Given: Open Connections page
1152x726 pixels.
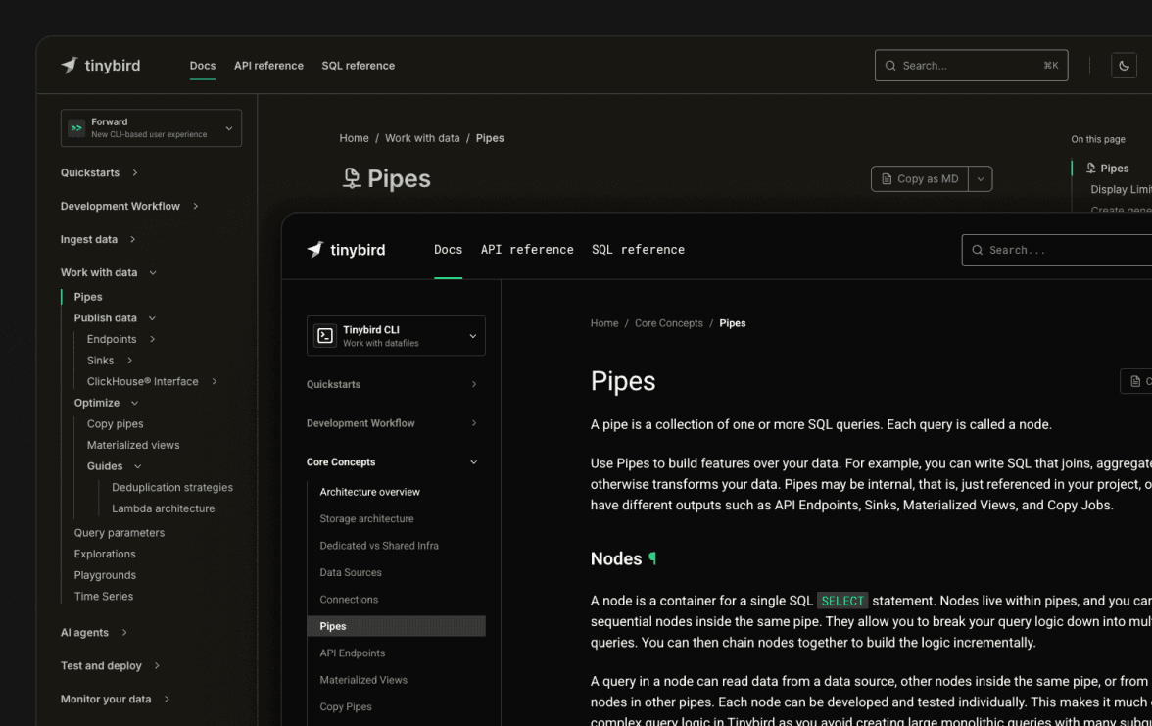Looking at the screenshot, I should click(x=349, y=600).
